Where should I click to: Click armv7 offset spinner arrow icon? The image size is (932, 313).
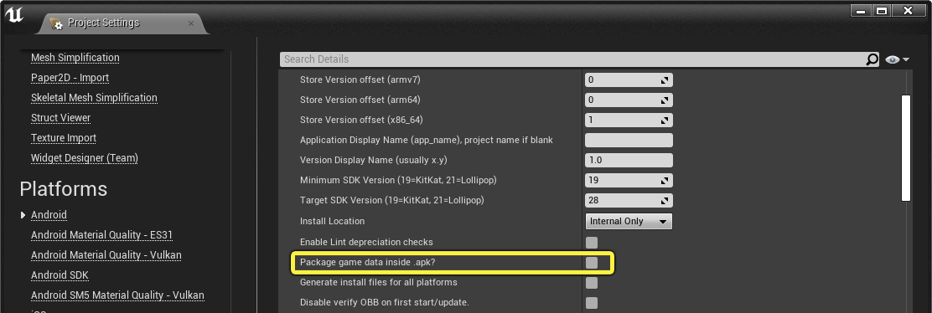tap(665, 80)
